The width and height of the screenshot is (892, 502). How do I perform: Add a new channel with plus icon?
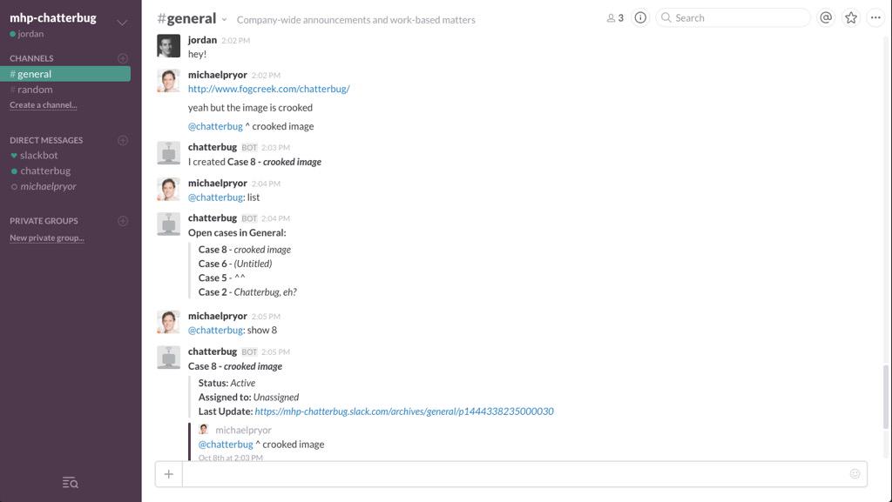122,58
